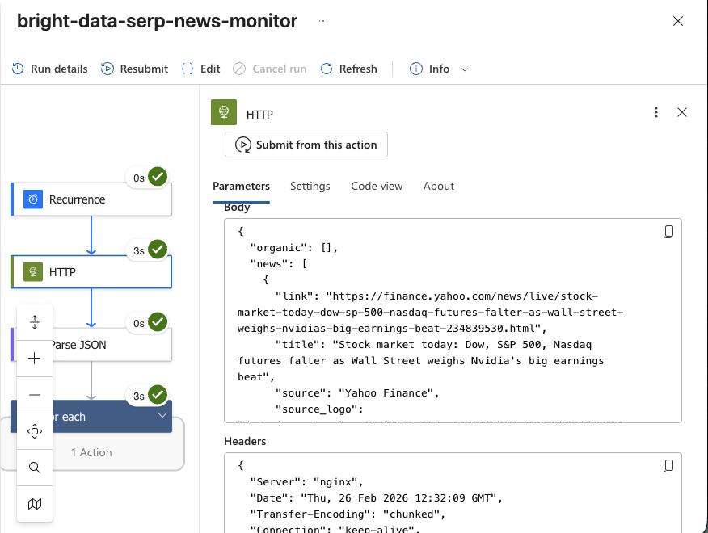The width and height of the screenshot is (708, 533).
Task: Open the ellipsis menu next to the title
Action: point(323,21)
